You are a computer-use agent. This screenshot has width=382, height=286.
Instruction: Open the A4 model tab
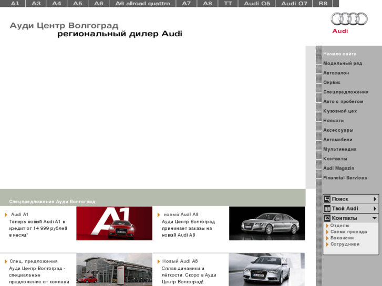[x=57, y=3]
